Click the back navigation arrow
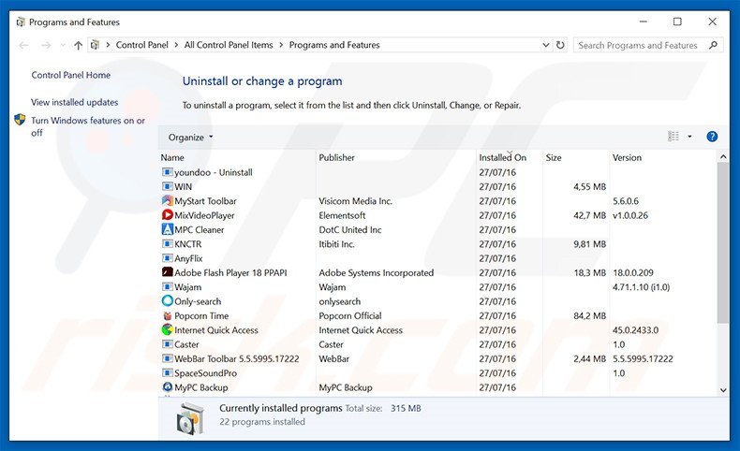Screen dimensions: 740x451 (x=23, y=45)
